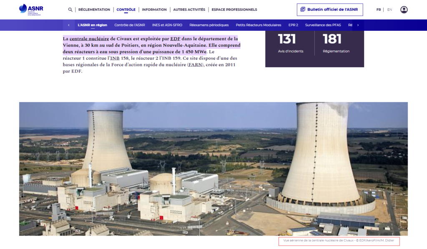Switch the language to EN

pyautogui.click(x=389, y=10)
